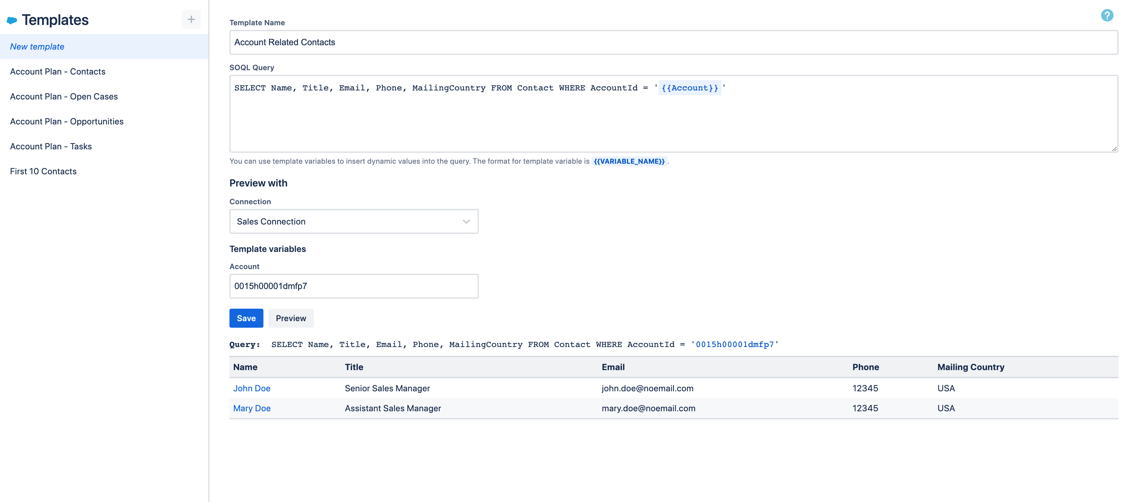This screenshot has height=502, width=1131.
Task: Open Account Plan - Contacts template
Action: click(x=57, y=72)
